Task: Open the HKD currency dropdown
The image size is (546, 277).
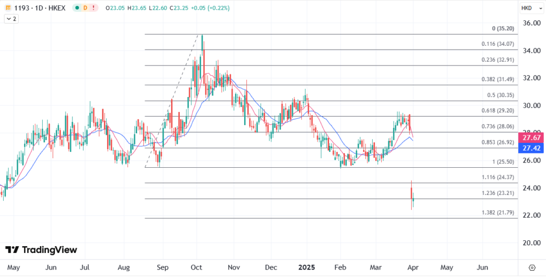Action: tap(529, 8)
